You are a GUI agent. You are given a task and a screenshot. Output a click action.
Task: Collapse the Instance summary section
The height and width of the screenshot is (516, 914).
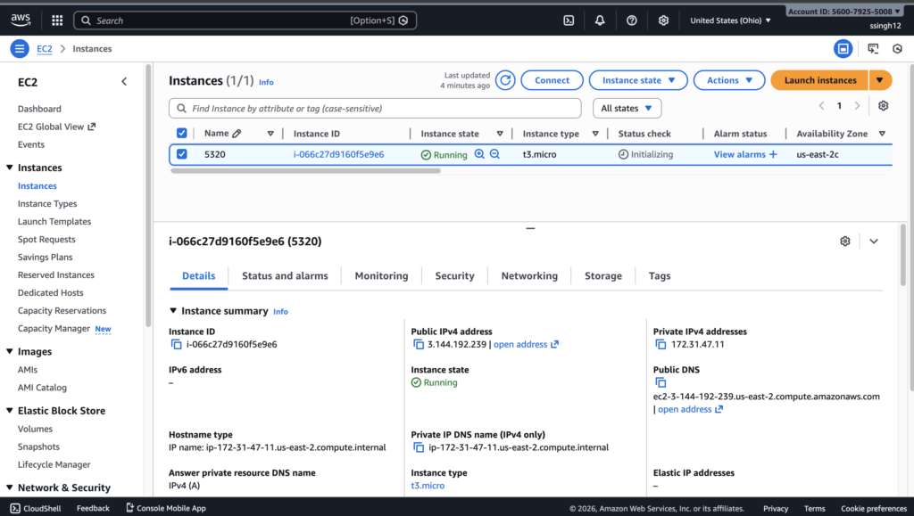(173, 311)
